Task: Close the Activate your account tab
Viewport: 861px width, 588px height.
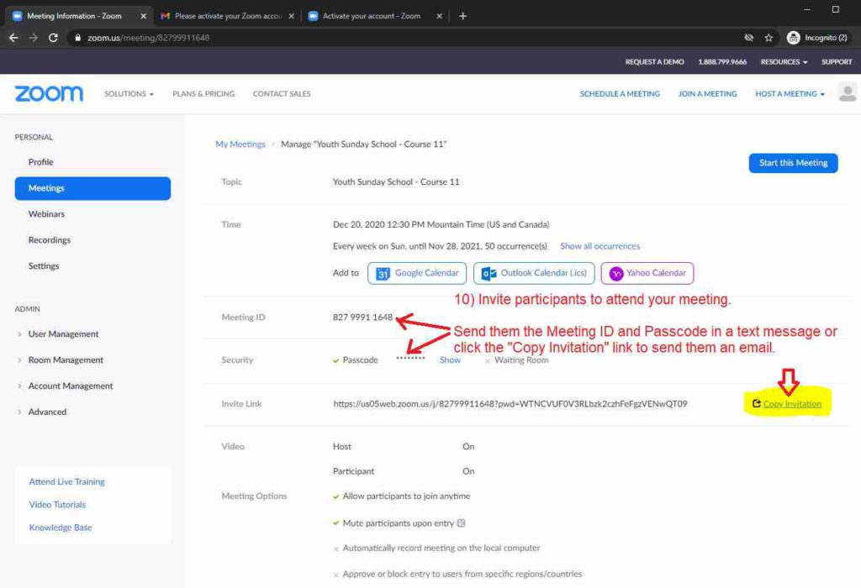Action: click(x=439, y=16)
